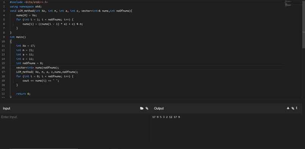305x149 pixels.
Task: Open the input file folder icon
Action: tap(142, 108)
